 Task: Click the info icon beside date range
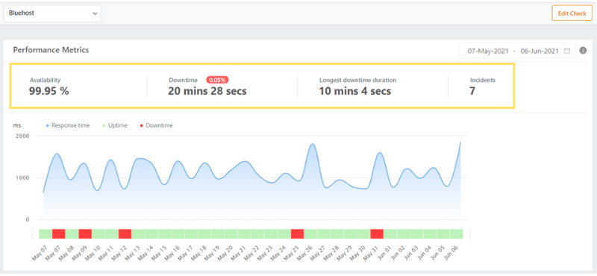point(583,50)
